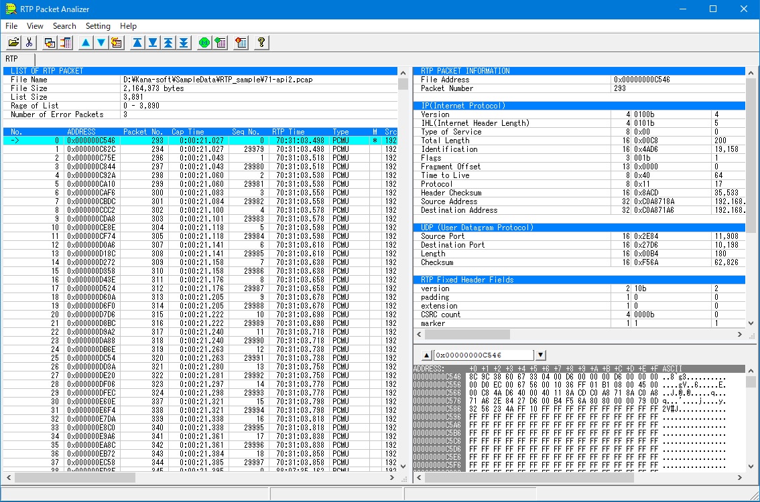Click the right arrow of the packet list horizontal scrollbar
The image size is (760, 502).
pyautogui.click(x=392, y=477)
